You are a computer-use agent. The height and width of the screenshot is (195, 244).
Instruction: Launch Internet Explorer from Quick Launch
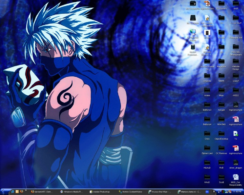13,191
